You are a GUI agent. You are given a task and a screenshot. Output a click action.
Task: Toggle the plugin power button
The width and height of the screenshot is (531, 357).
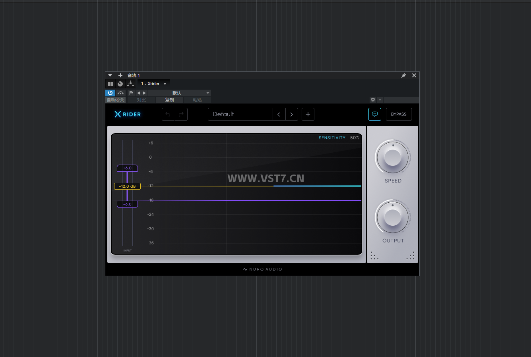[110, 93]
